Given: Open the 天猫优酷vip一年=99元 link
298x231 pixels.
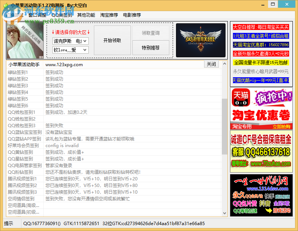Looking at the screenshot, I should coord(261,80).
